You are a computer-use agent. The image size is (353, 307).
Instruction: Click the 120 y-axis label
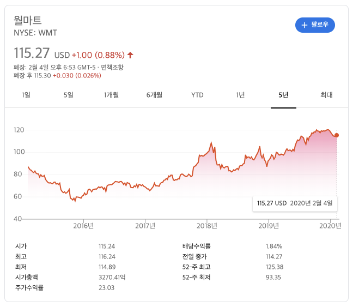[x=19, y=130]
